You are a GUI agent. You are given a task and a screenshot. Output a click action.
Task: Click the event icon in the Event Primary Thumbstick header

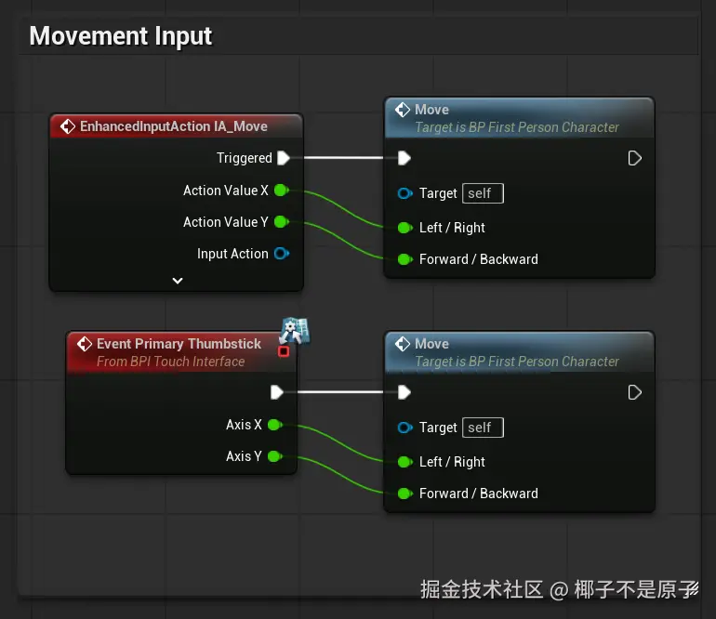[x=85, y=344]
